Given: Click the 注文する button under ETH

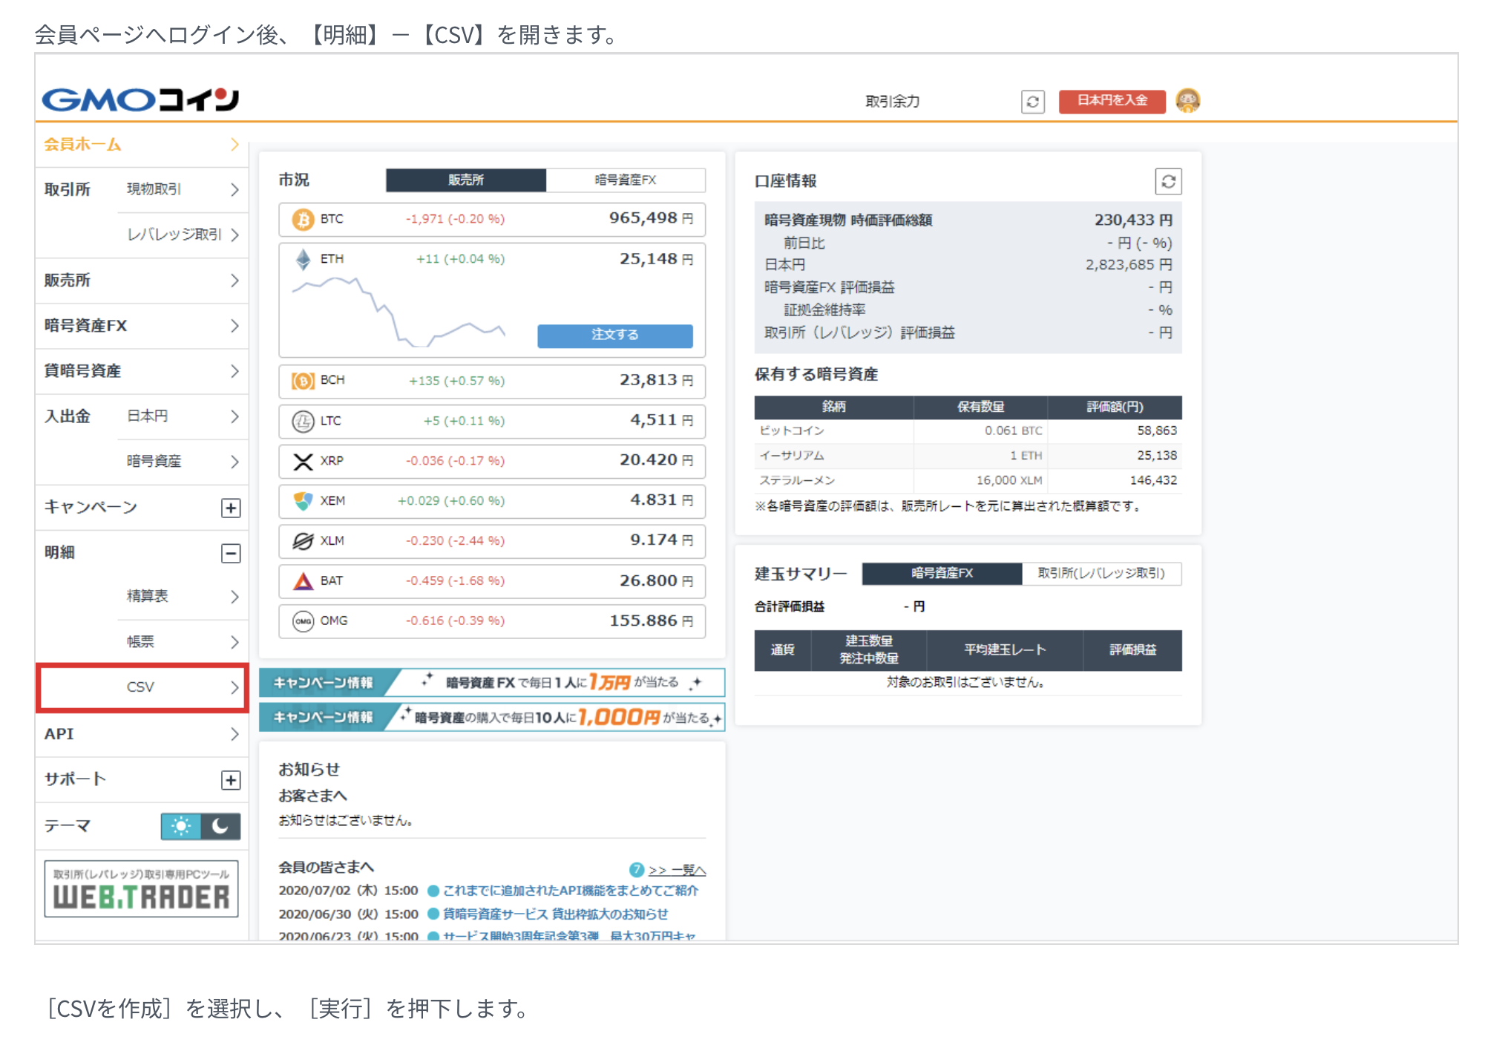Looking at the screenshot, I should tap(614, 335).
